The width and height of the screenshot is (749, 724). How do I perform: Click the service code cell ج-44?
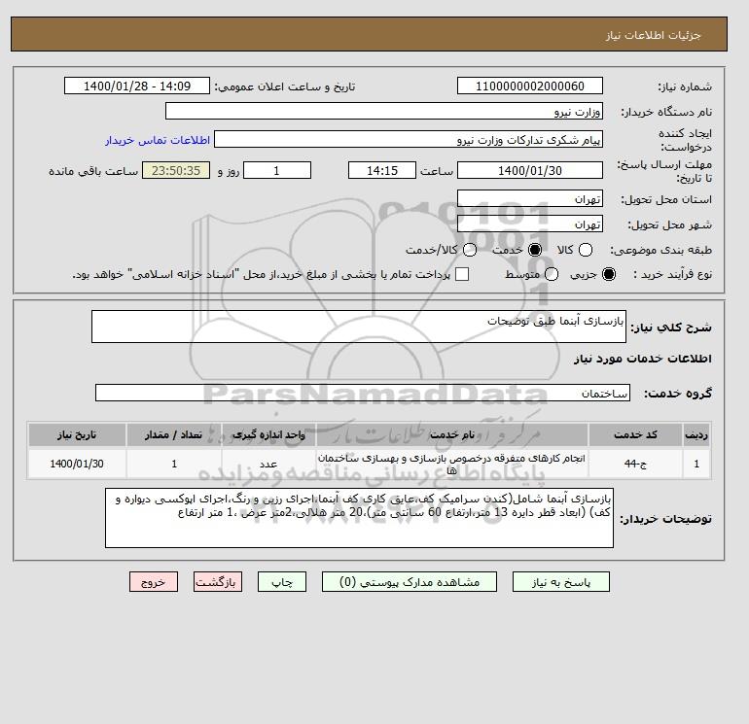[635, 464]
